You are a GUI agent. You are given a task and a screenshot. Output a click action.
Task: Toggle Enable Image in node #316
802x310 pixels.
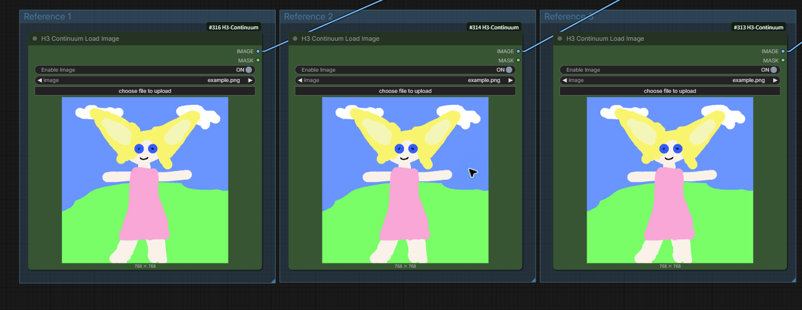click(145, 69)
